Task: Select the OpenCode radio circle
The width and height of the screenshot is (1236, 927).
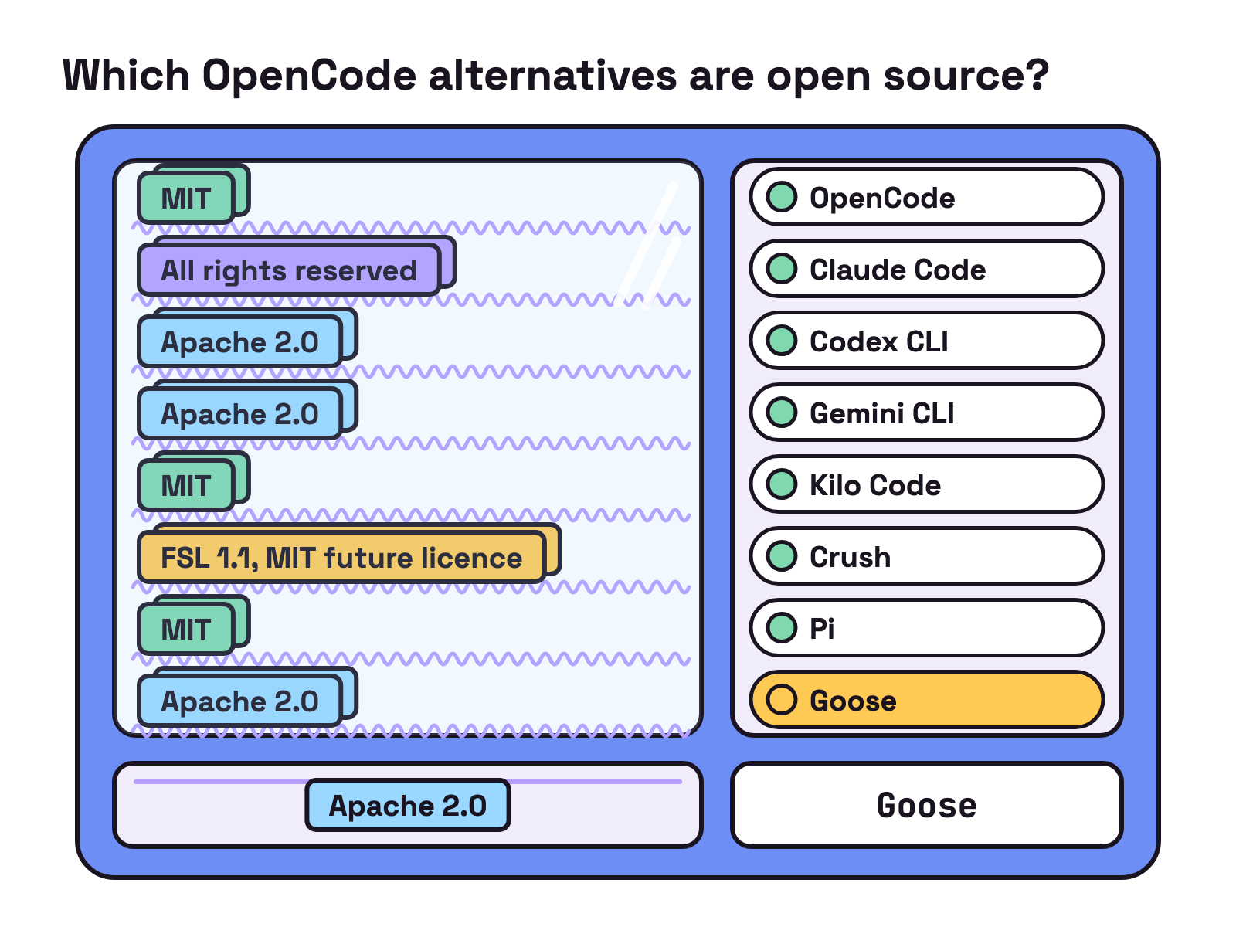Action: click(781, 198)
